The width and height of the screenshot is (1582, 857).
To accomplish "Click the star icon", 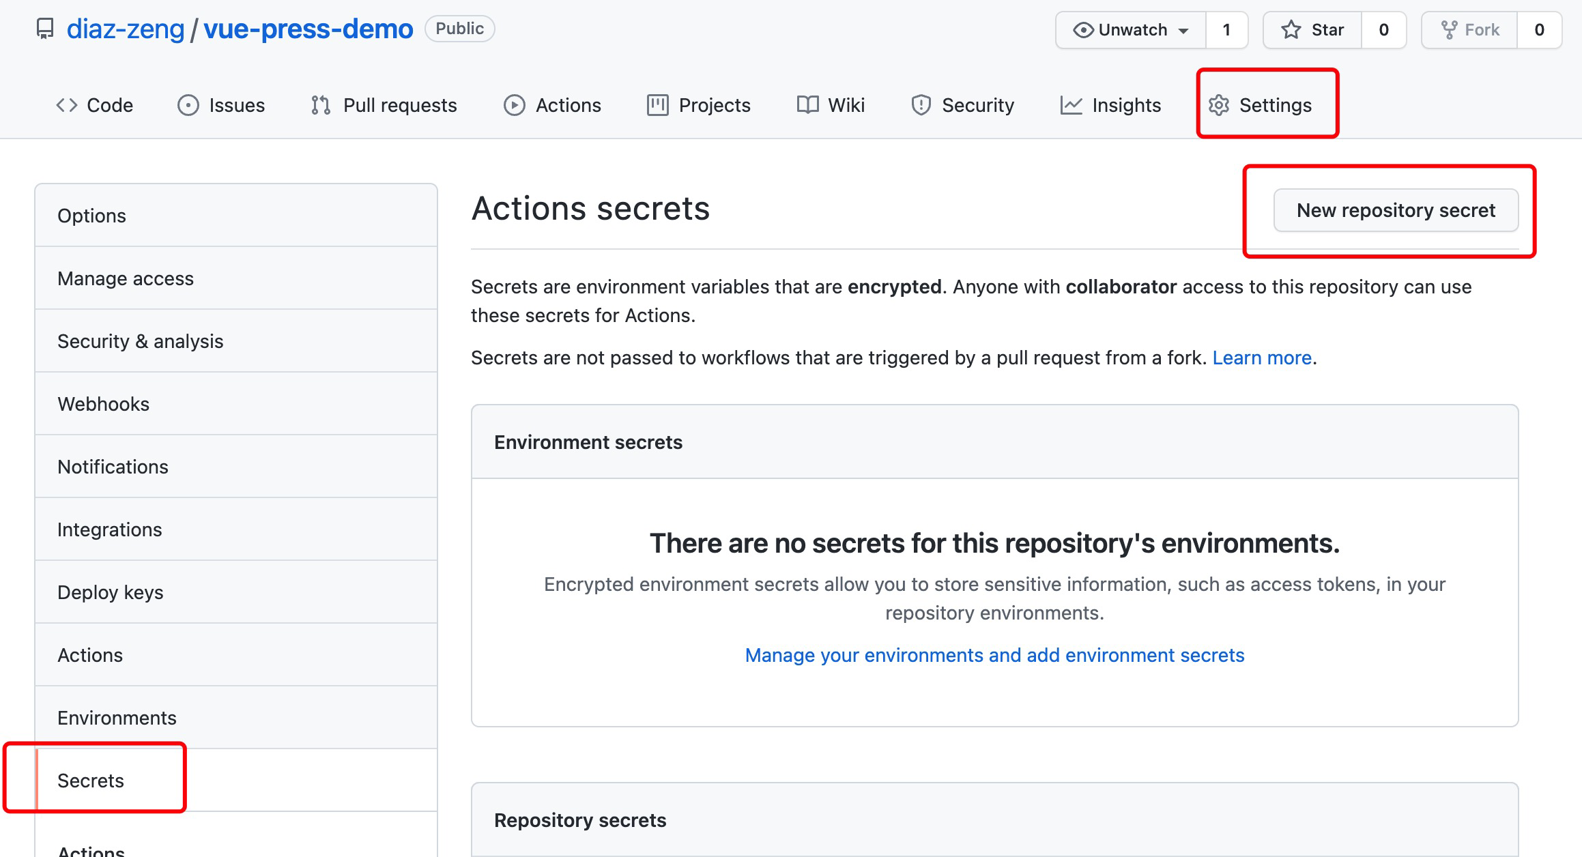I will click(x=1291, y=29).
